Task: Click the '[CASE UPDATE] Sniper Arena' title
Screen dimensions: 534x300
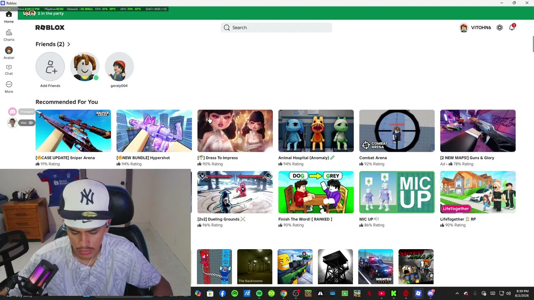Action: click(65, 158)
